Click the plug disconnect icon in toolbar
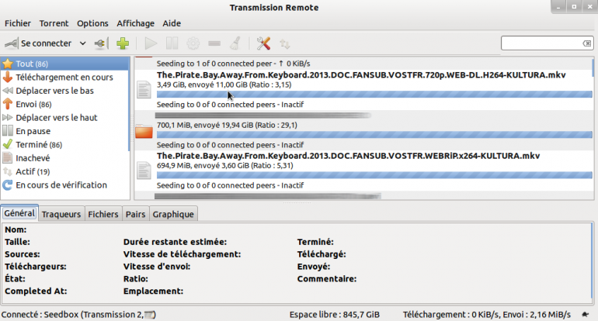This screenshot has width=598, height=321. [99, 43]
